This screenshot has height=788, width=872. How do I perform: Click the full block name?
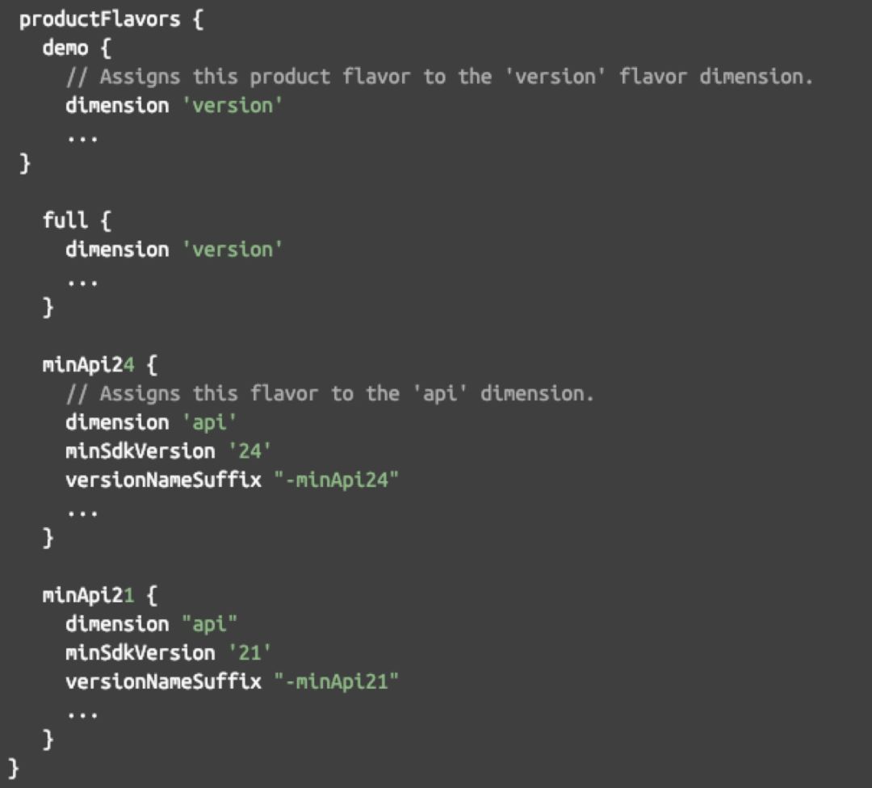(65, 220)
